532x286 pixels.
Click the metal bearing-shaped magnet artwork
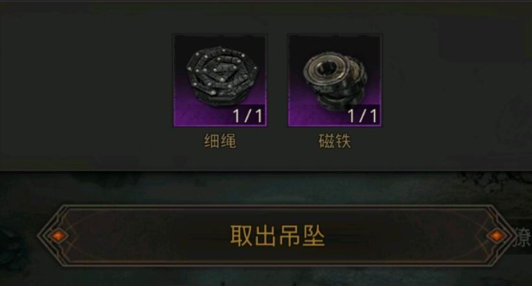(x=335, y=82)
